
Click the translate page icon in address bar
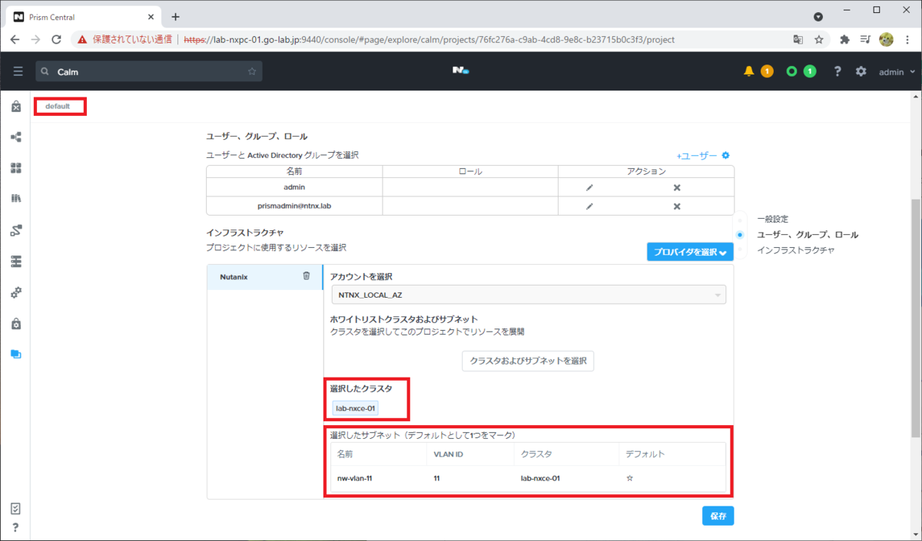tap(798, 39)
